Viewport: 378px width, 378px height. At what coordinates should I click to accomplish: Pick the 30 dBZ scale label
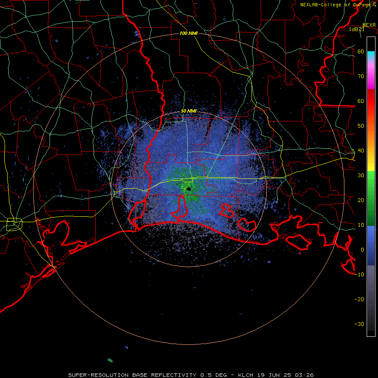(x=361, y=175)
